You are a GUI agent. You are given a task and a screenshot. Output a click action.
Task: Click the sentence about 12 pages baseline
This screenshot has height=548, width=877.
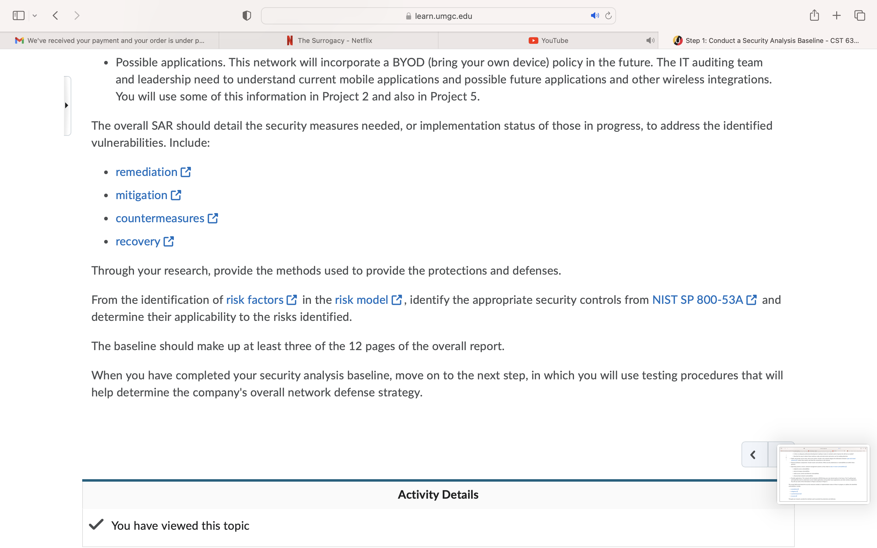point(298,346)
